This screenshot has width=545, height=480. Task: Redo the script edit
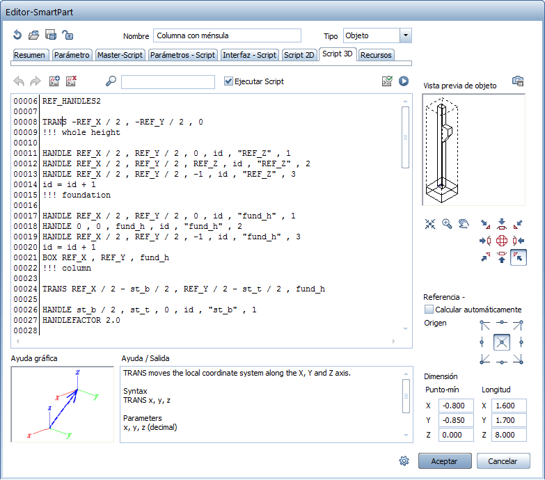click(x=35, y=81)
